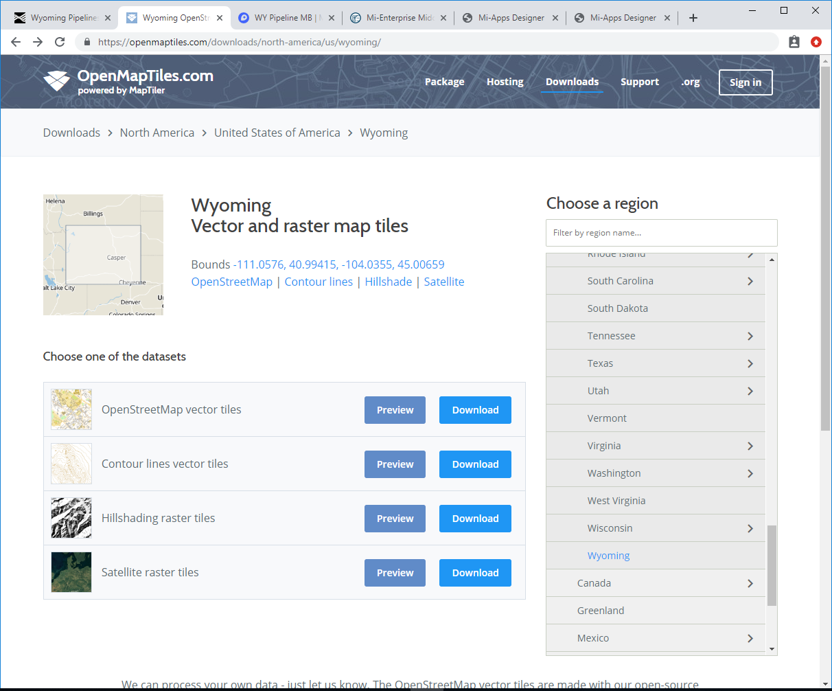
Task: Click the Wyoming map preview image
Action: point(103,255)
